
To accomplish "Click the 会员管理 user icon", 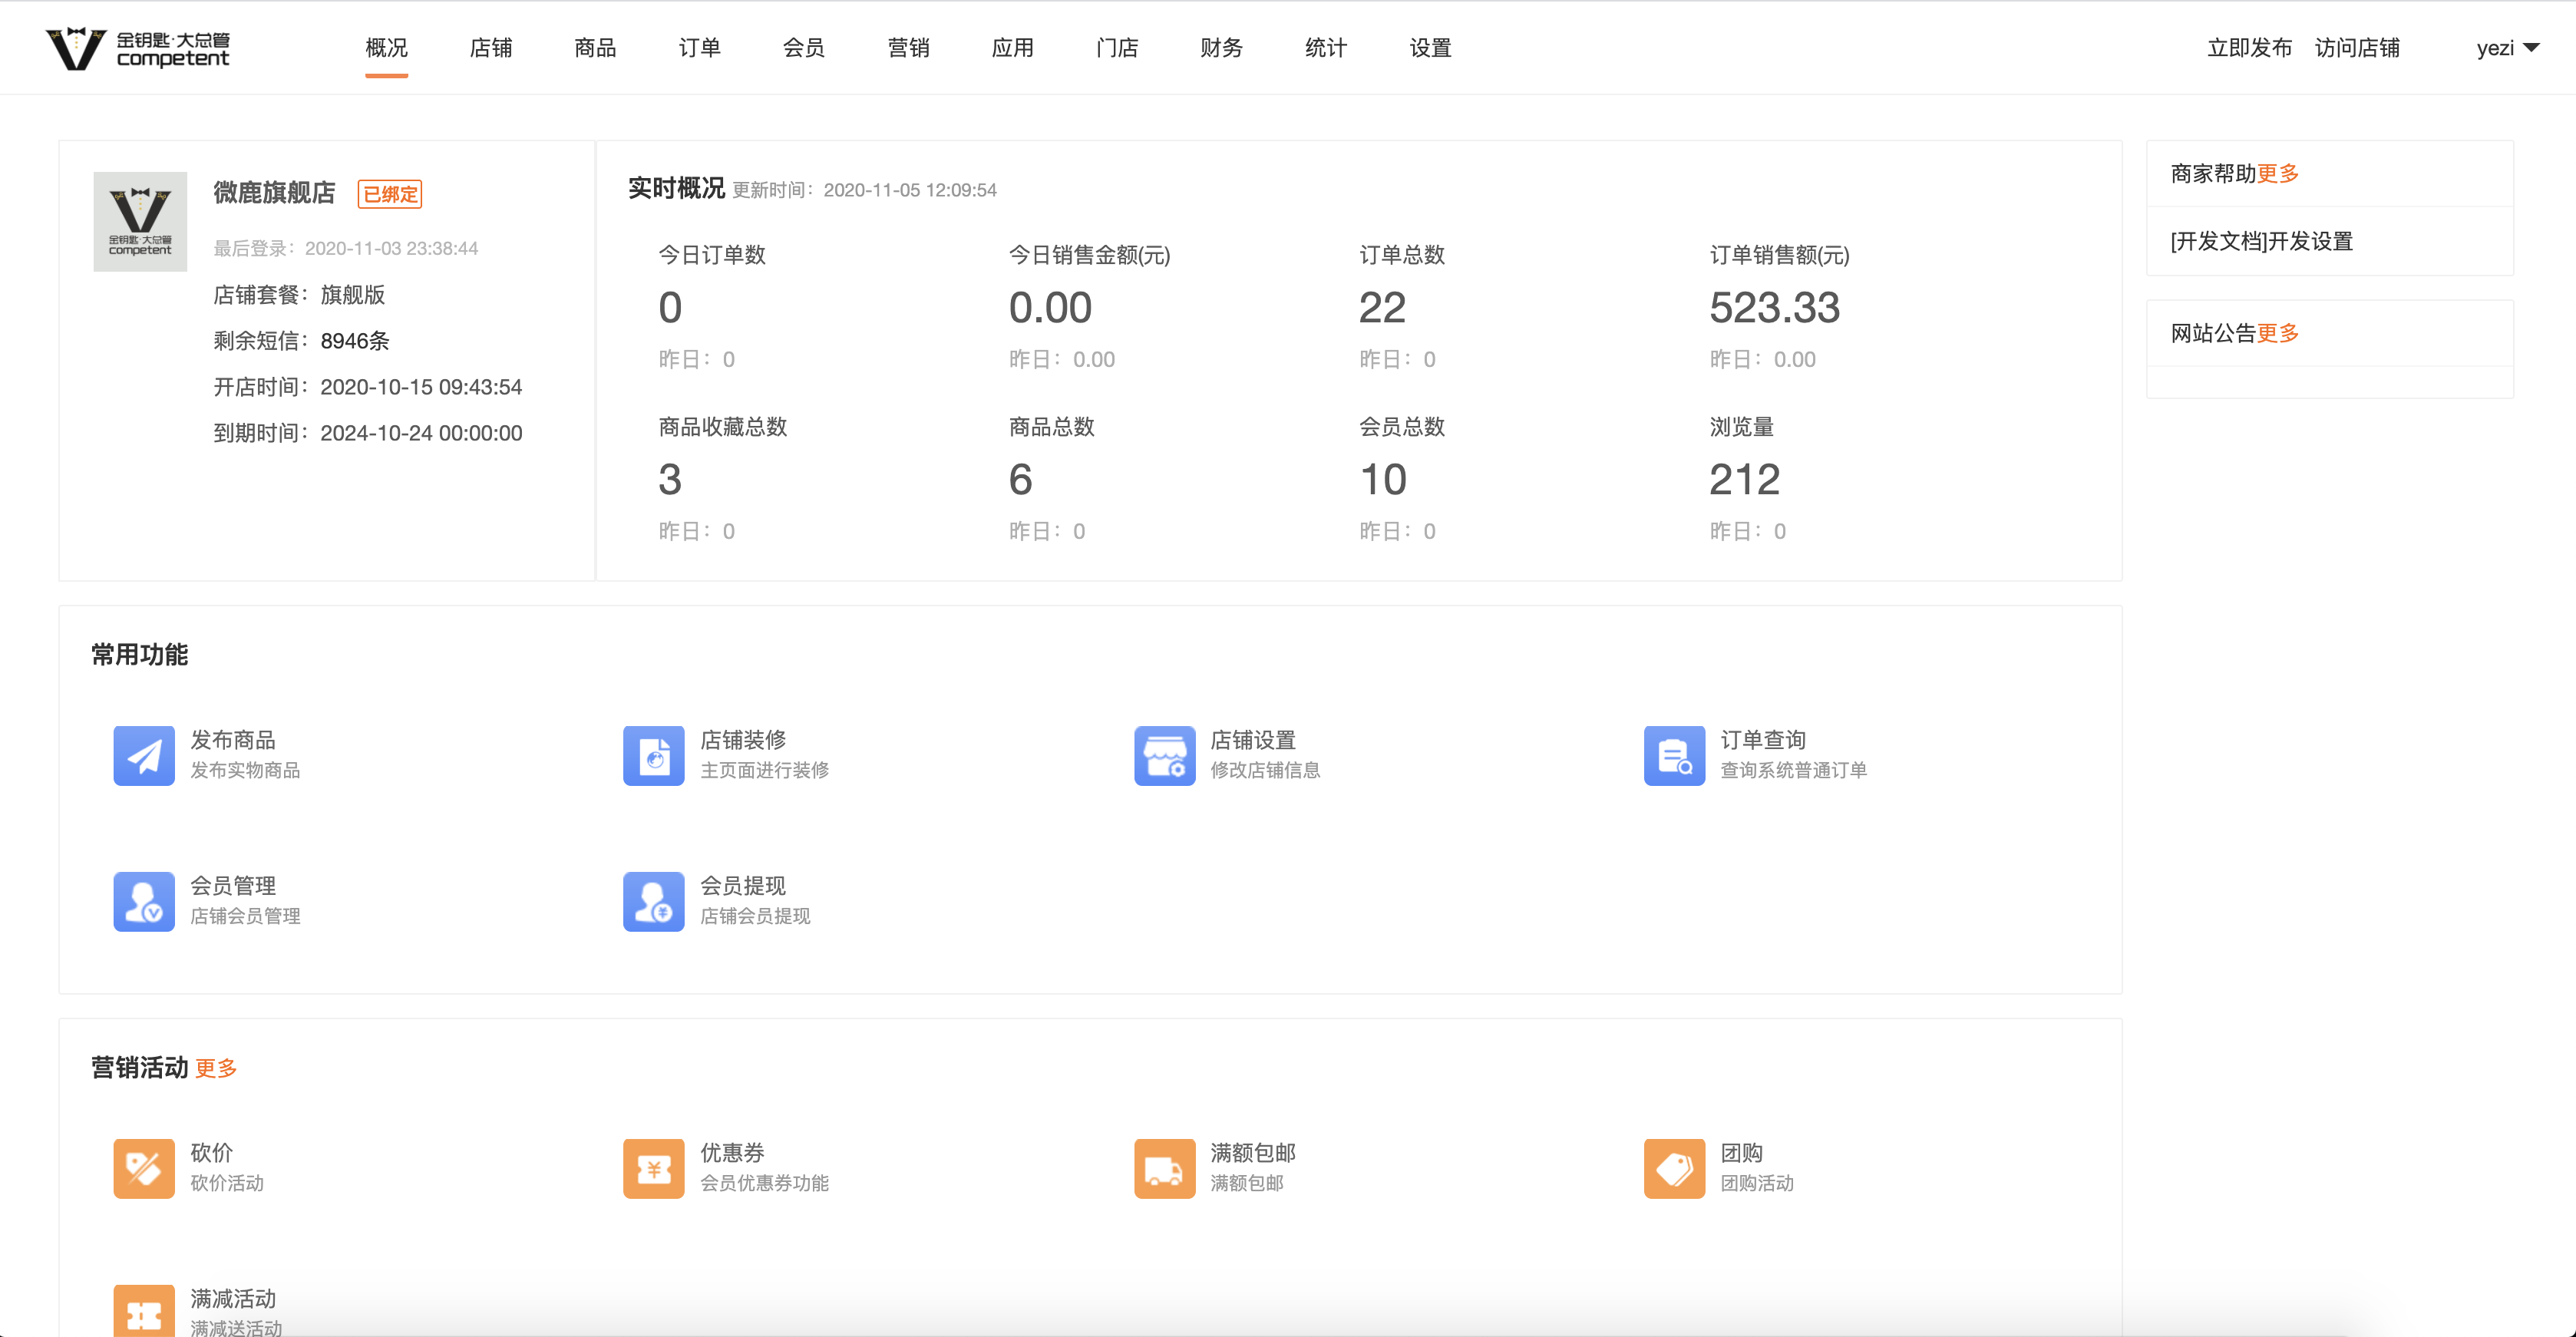I will click(144, 901).
